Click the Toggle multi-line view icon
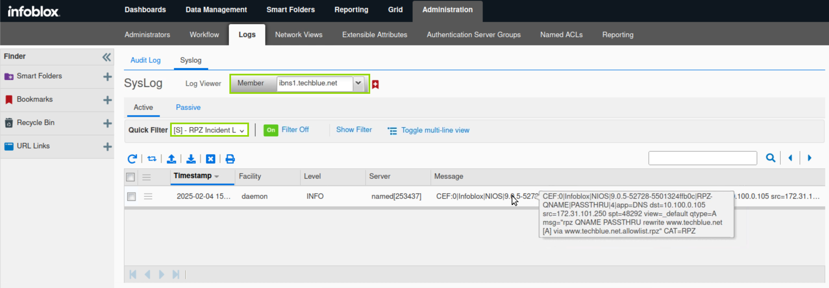Screen dimensions: 829x288 [392, 130]
